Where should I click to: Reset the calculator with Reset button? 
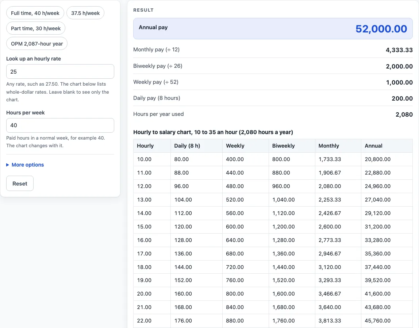20,184
